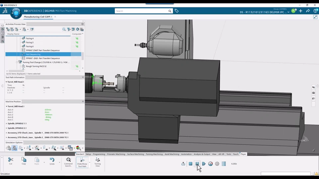
Task: Switch to the Turning Machining tab
Action: click(x=154, y=154)
